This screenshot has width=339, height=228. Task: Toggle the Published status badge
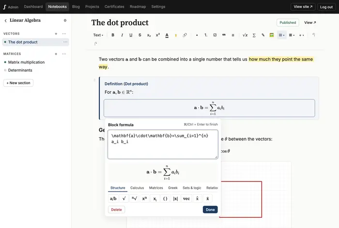288,22
